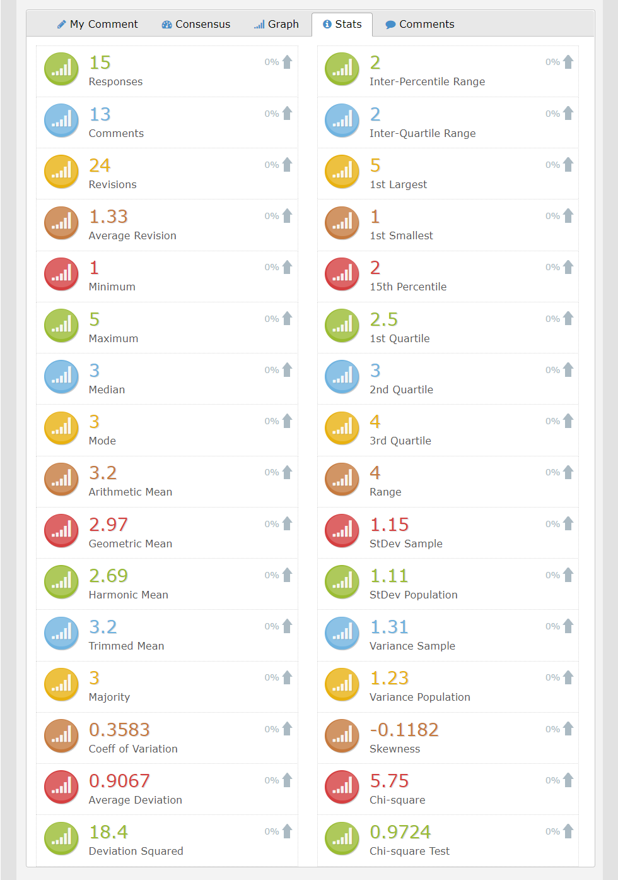
Task: Switch to the My Comment tab
Action: [98, 24]
